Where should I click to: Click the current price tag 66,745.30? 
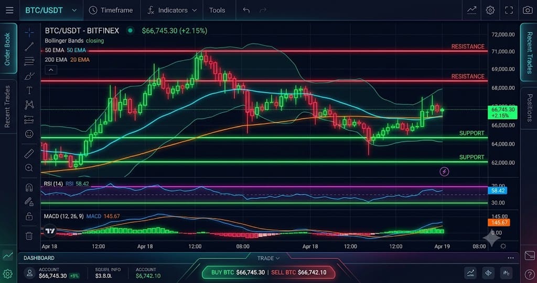[503, 112]
